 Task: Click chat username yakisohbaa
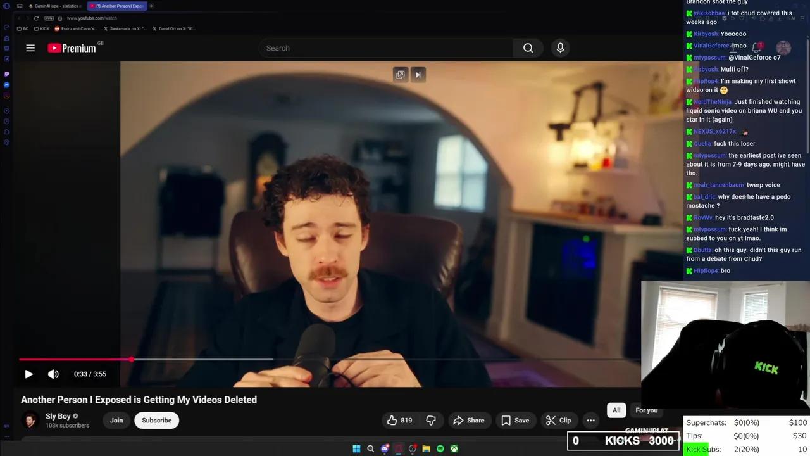tap(709, 13)
